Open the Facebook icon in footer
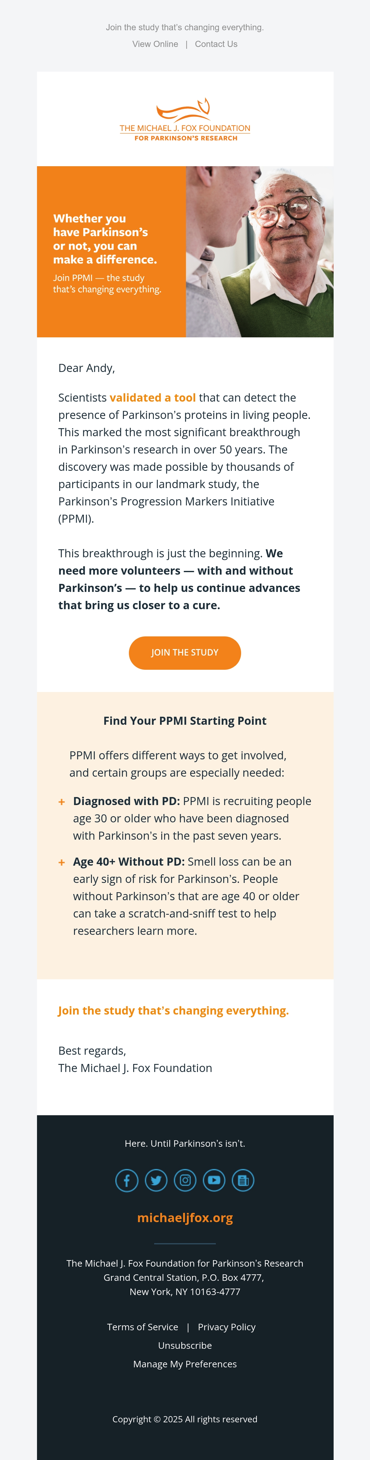Screen dimensions: 370x1460 [x=127, y=1180]
